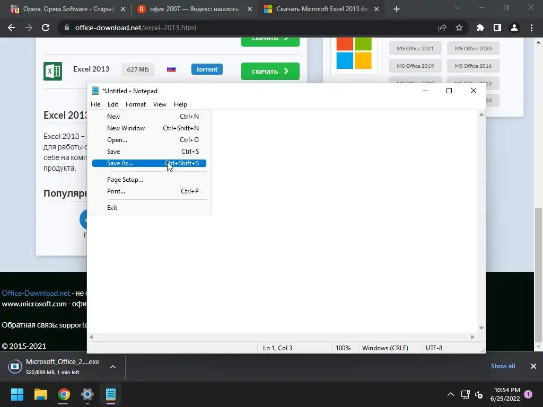
Task: Close the Скачать Microsoft Excel 2013 tab
Action: (376, 9)
